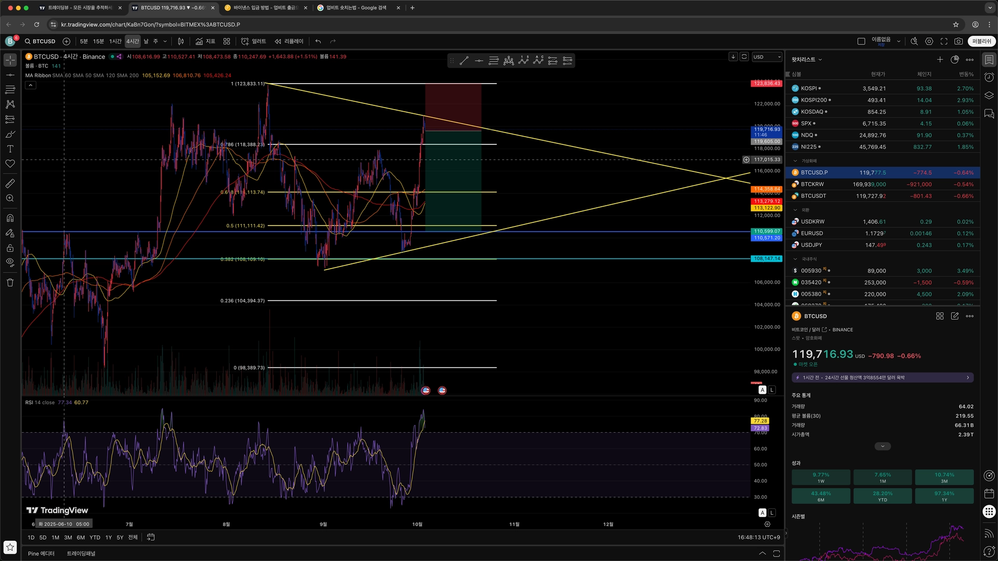Click the 퍼블리쉬 publish button
This screenshot has width=998, height=561.
pyautogui.click(x=981, y=41)
